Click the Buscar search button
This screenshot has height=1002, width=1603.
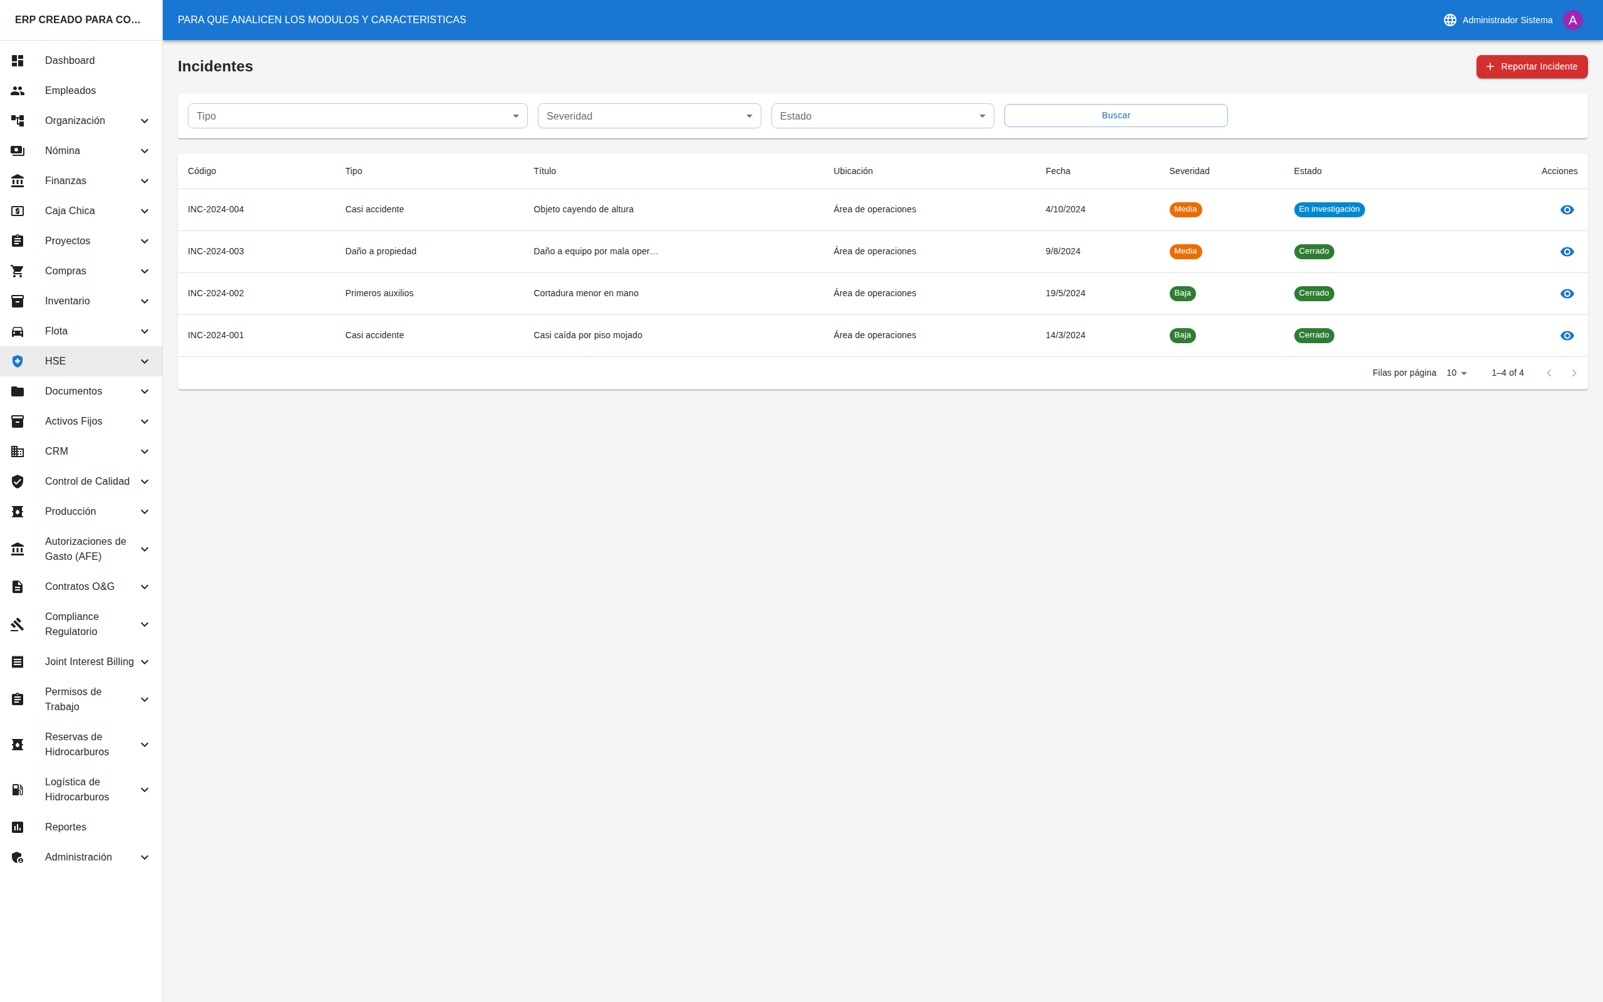coord(1115,115)
